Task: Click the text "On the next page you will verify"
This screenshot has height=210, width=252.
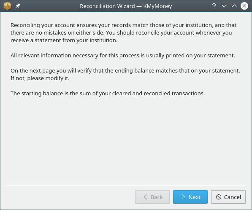Action: (125, 71)
